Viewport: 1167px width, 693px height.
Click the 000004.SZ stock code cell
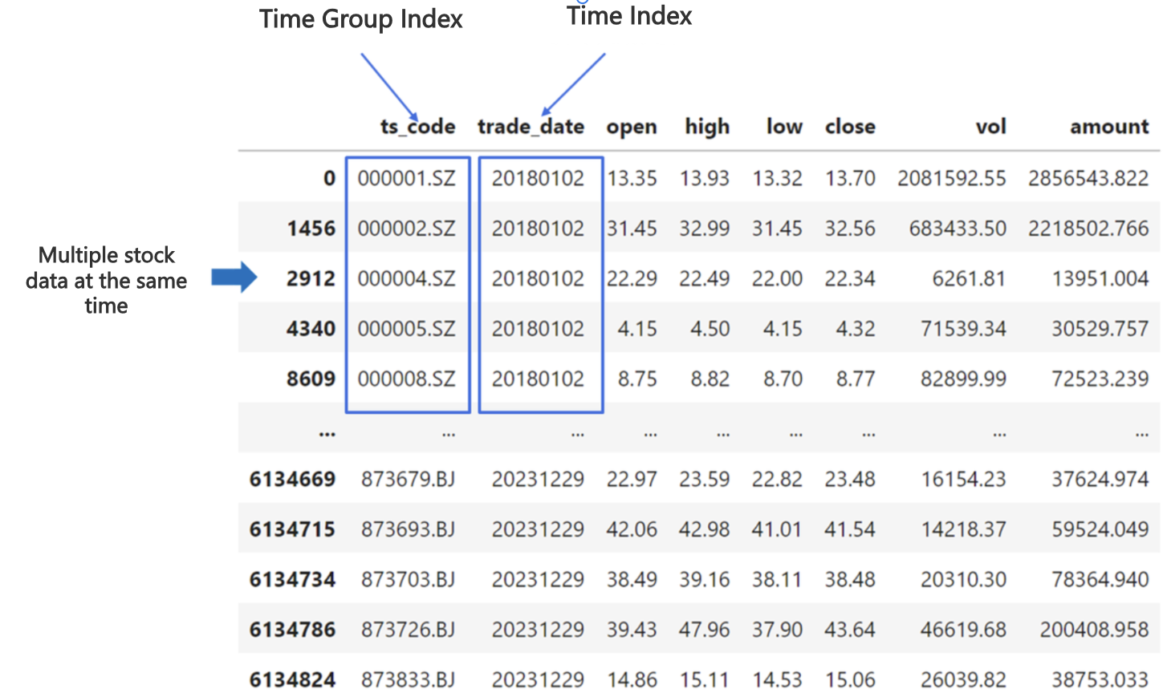(406, 278)
